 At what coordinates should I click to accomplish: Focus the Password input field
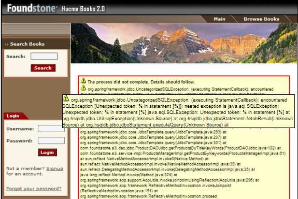pyautogui.click(x=51, y=140)
